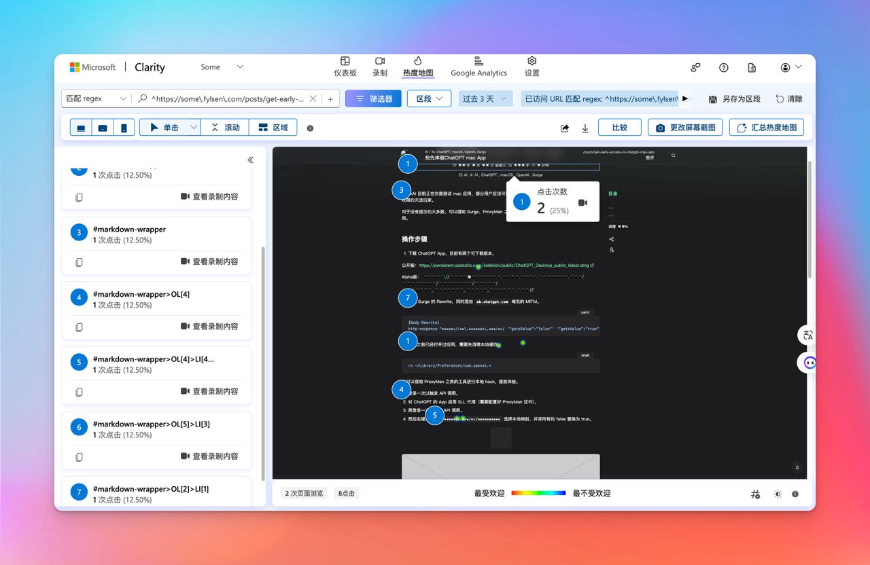Expand the Some project dropdown
Viewport: 870px width, 565px height.
tap(222, 67)
